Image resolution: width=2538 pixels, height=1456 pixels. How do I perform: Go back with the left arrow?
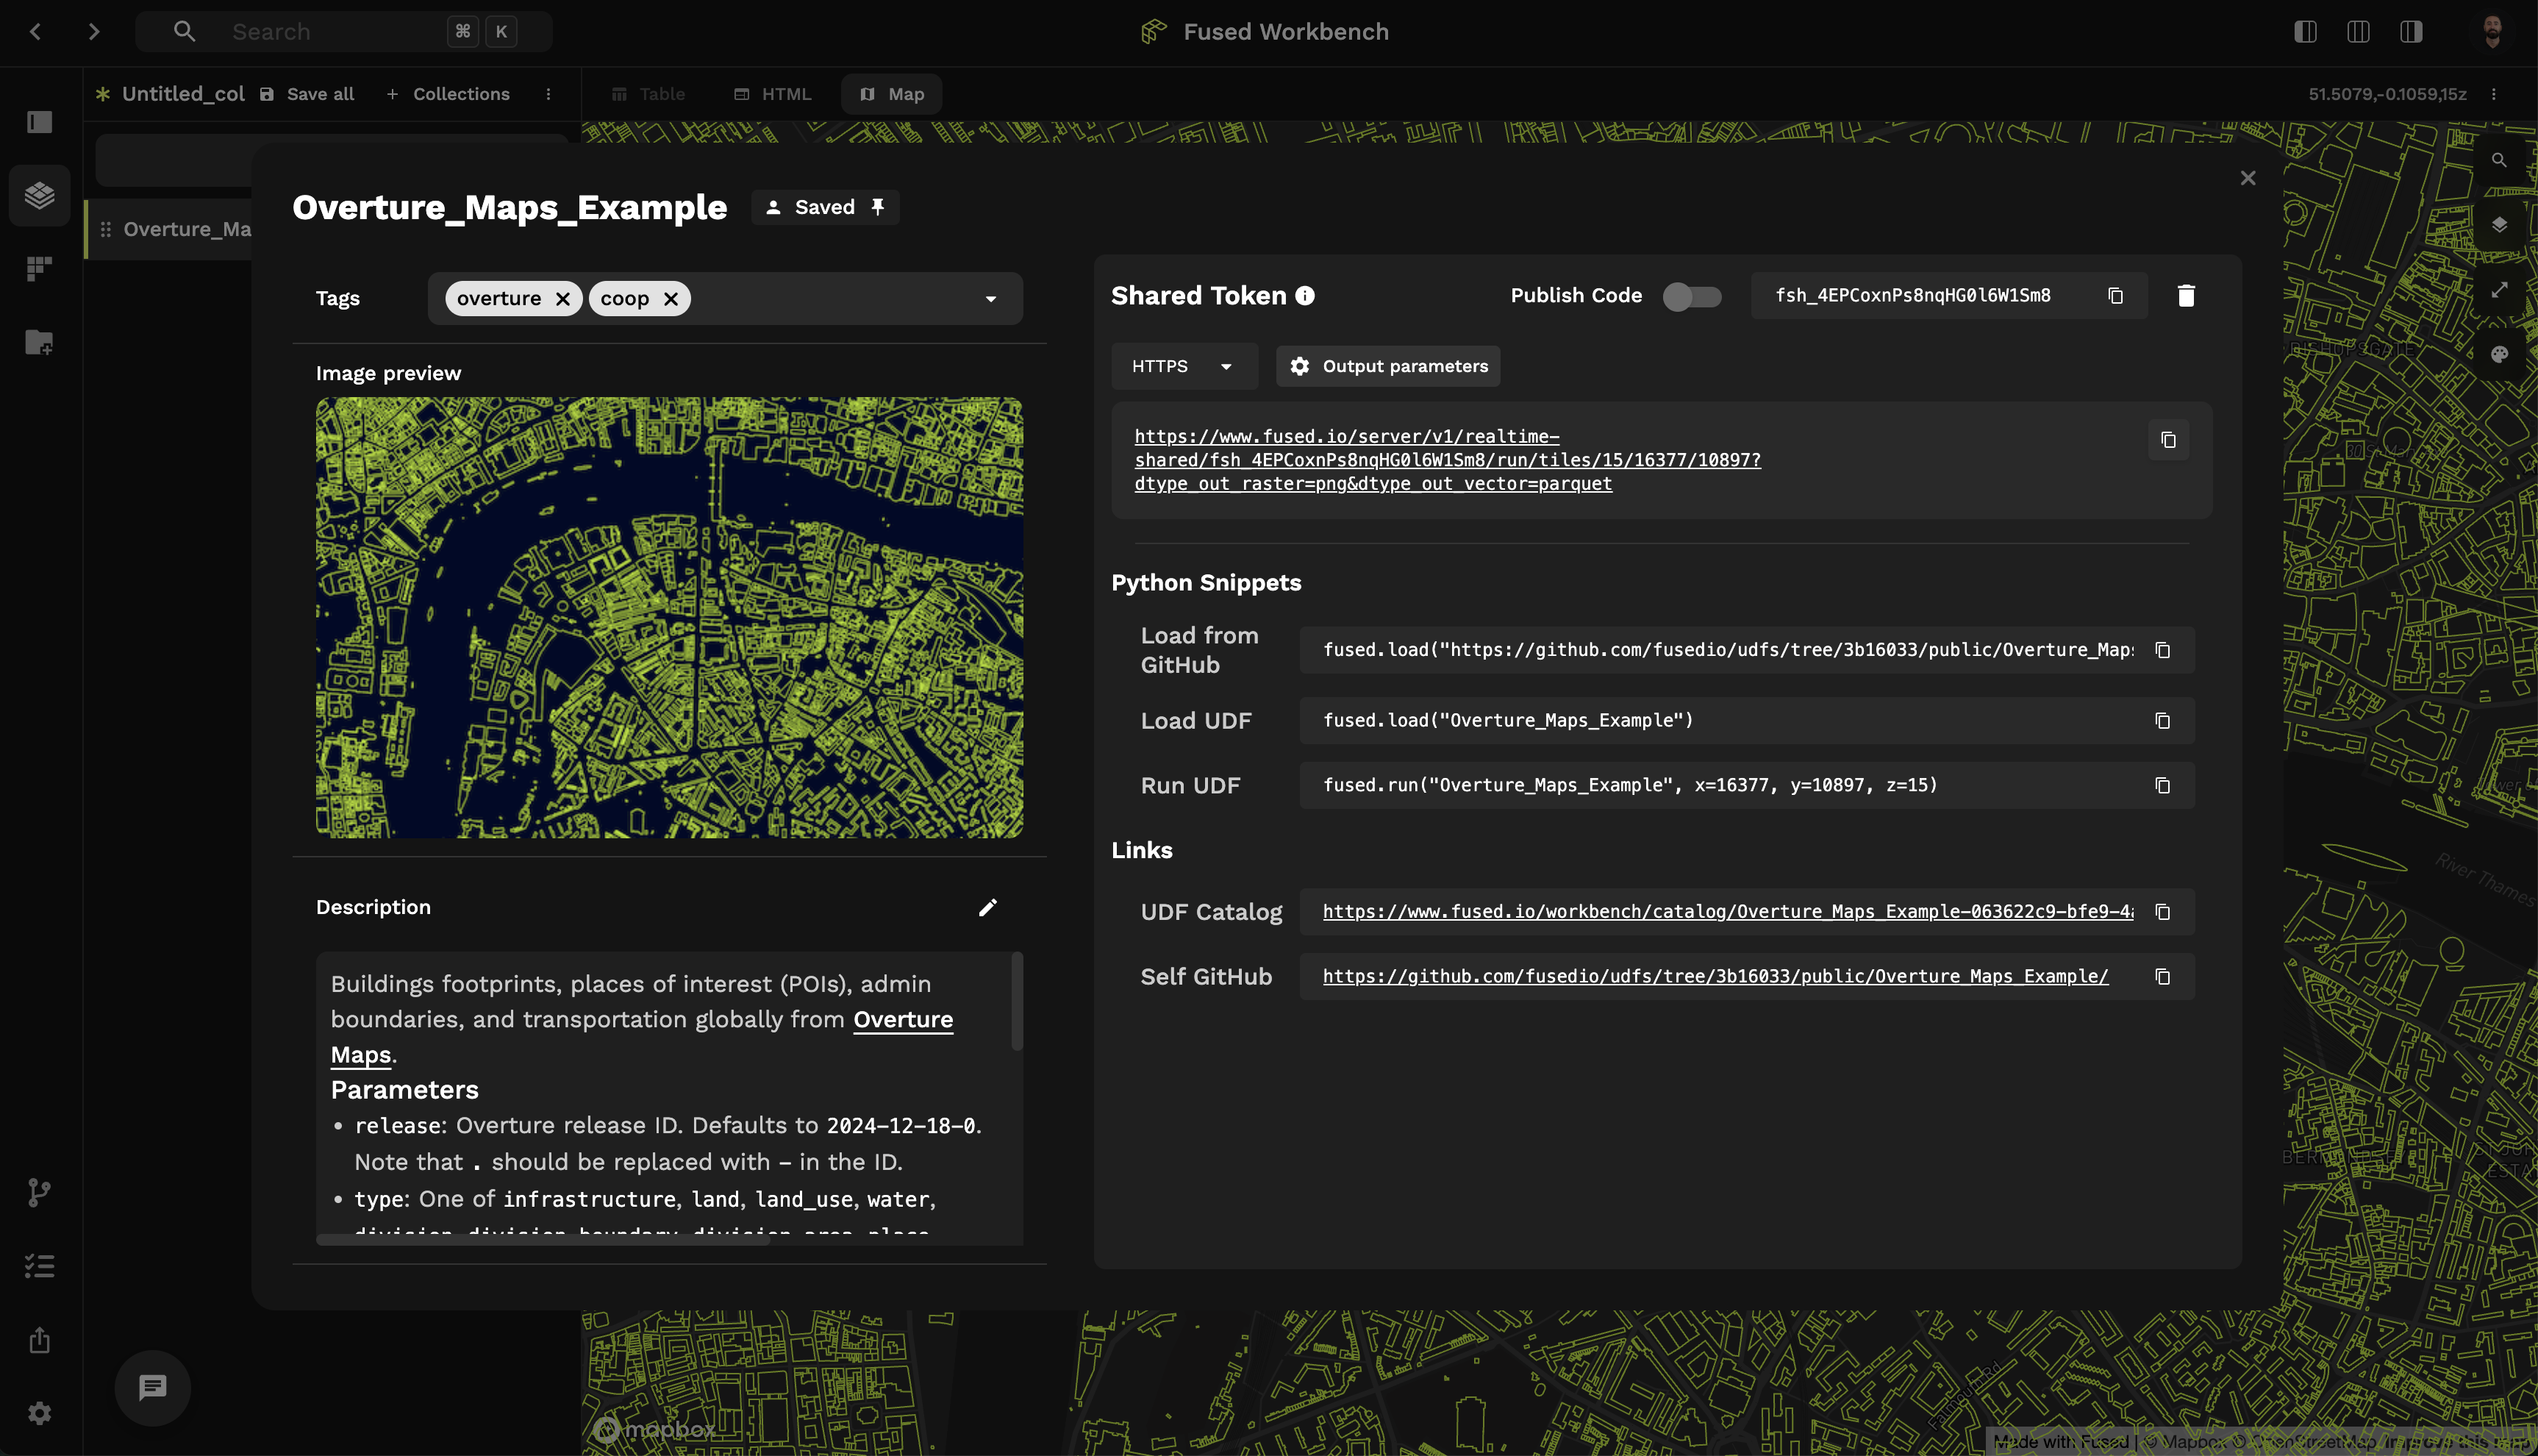(36, 32)
